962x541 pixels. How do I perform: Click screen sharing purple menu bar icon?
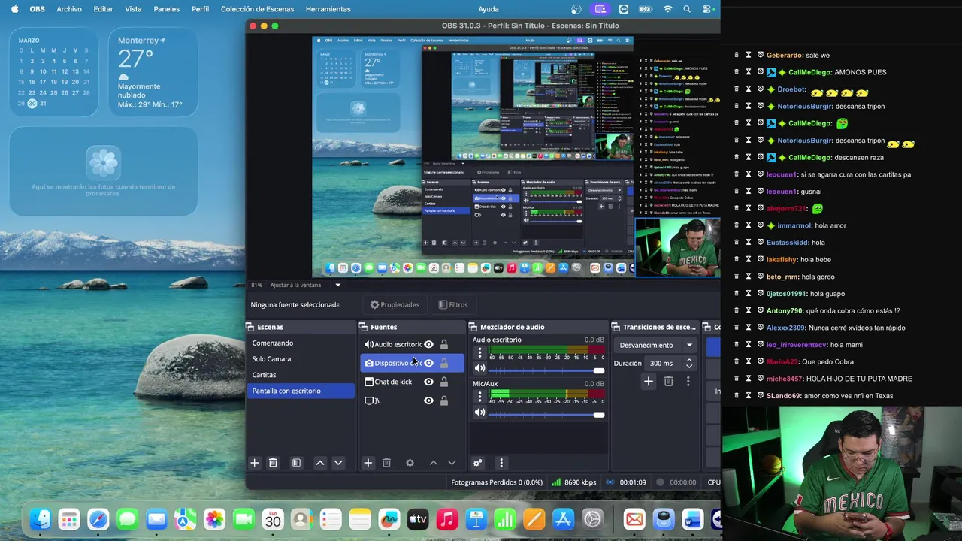pos(599,9)
